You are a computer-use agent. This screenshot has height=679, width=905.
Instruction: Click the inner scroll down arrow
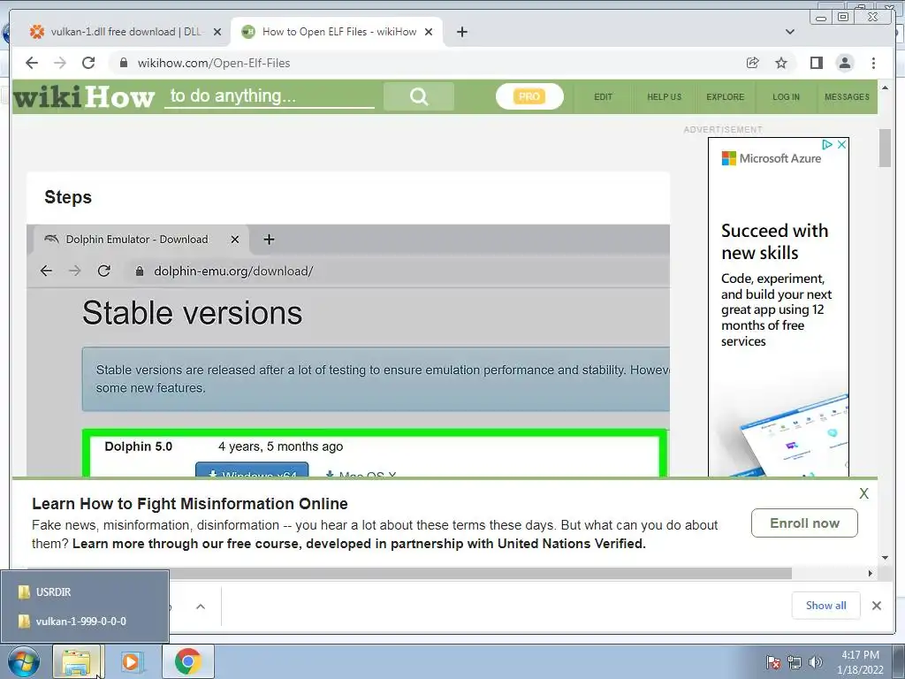[885, 558]
